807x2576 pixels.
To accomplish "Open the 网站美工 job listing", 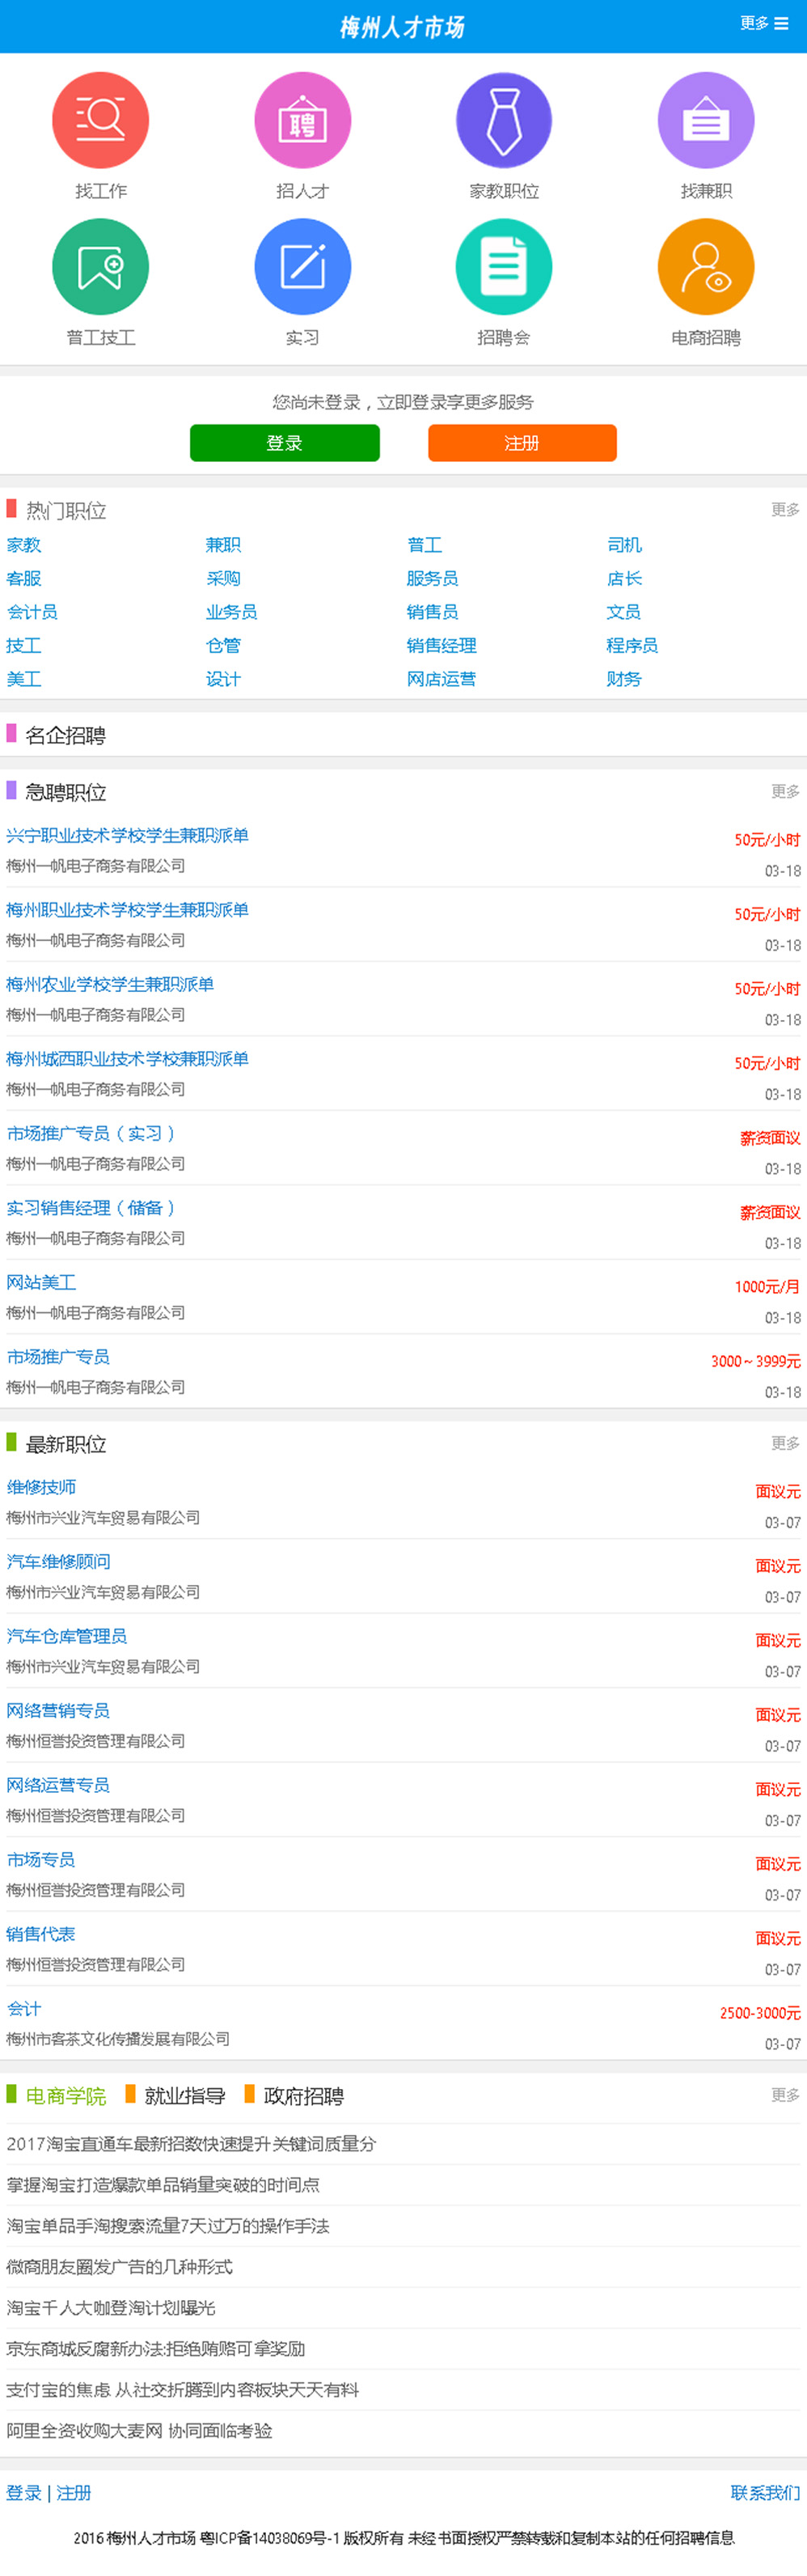I will tap(41, 1282).
